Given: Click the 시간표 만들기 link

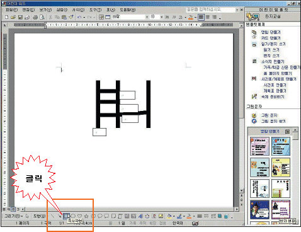Looking at the screenshot, I should [x=275, y=85].
